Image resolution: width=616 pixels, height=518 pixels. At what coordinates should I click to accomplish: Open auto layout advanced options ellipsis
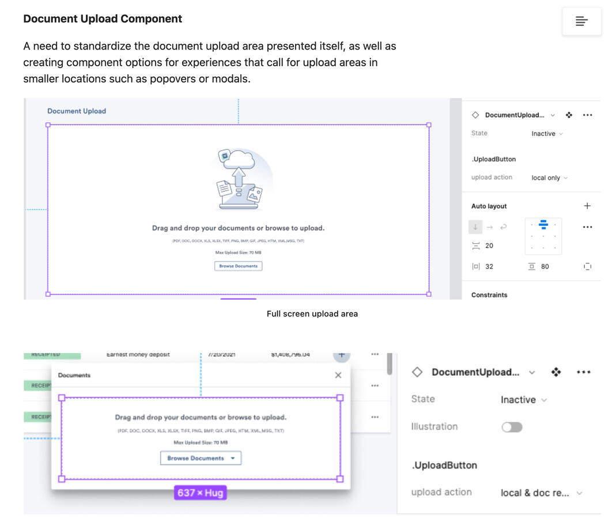[x=587, y=227]
